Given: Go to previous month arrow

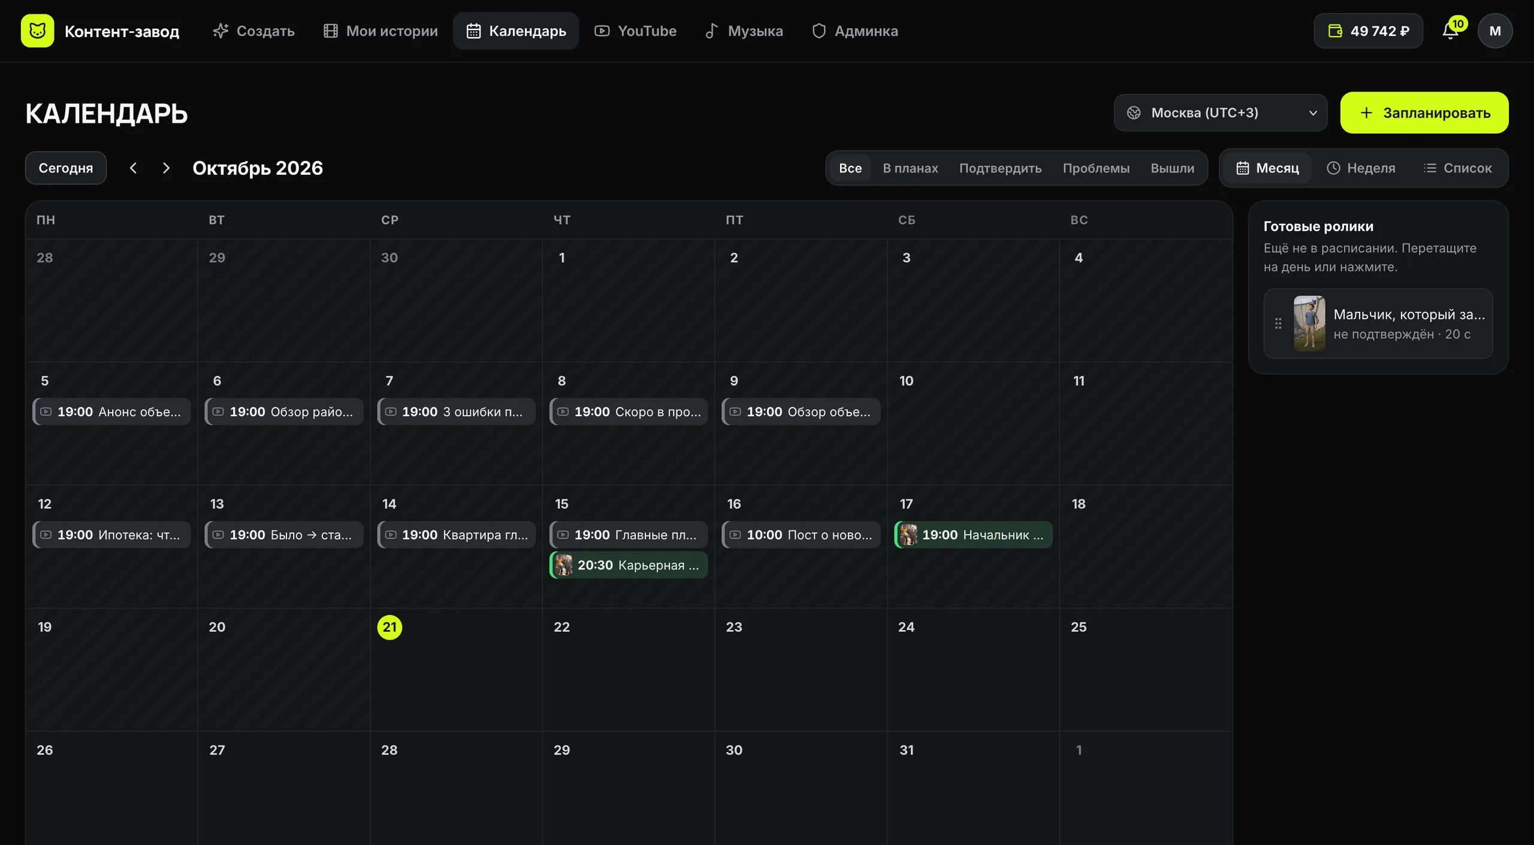Looking at the screenshot, I should (133, 168).
